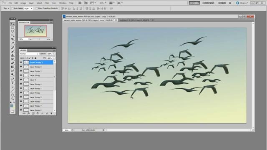Select the Zoom tool in the toolbox
Image resolution: width=267 pixels, height=150 pixels.
tap(13, 99)
